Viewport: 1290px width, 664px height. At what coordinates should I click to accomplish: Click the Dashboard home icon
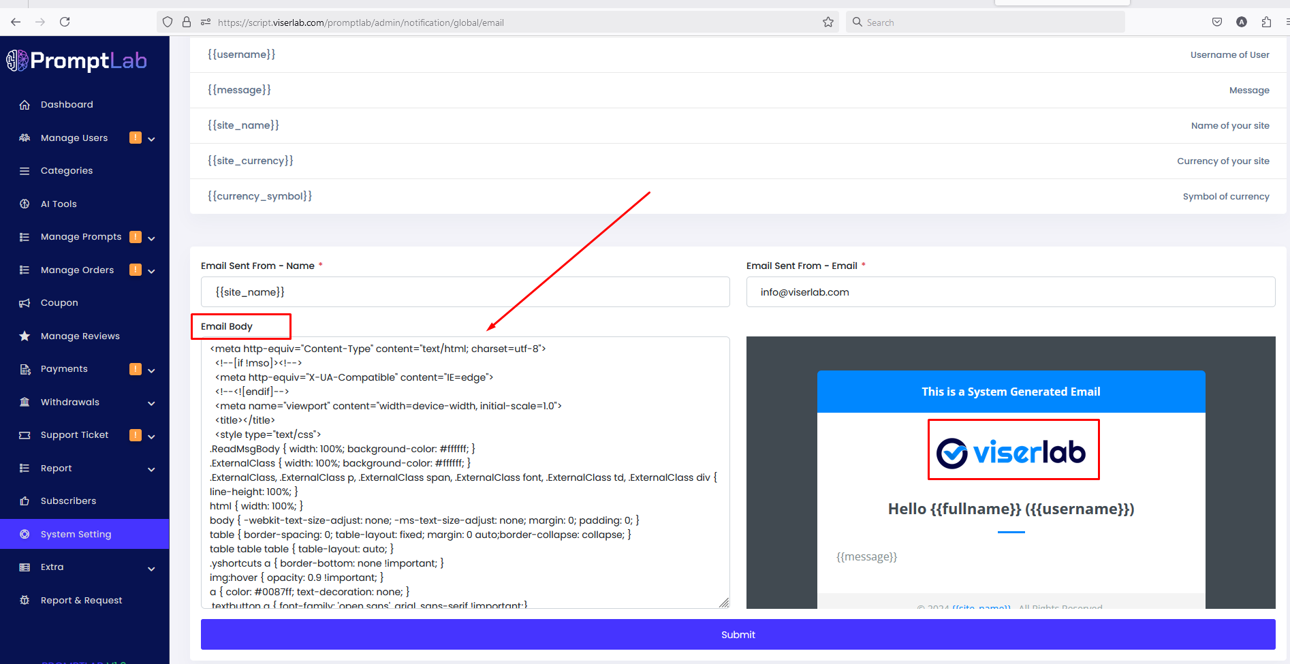[25, 105]
